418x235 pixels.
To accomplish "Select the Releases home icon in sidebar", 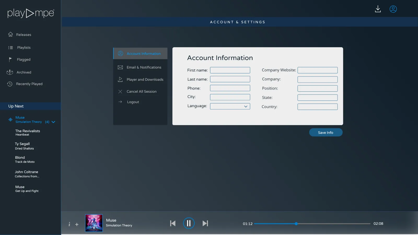I will 10,34.
